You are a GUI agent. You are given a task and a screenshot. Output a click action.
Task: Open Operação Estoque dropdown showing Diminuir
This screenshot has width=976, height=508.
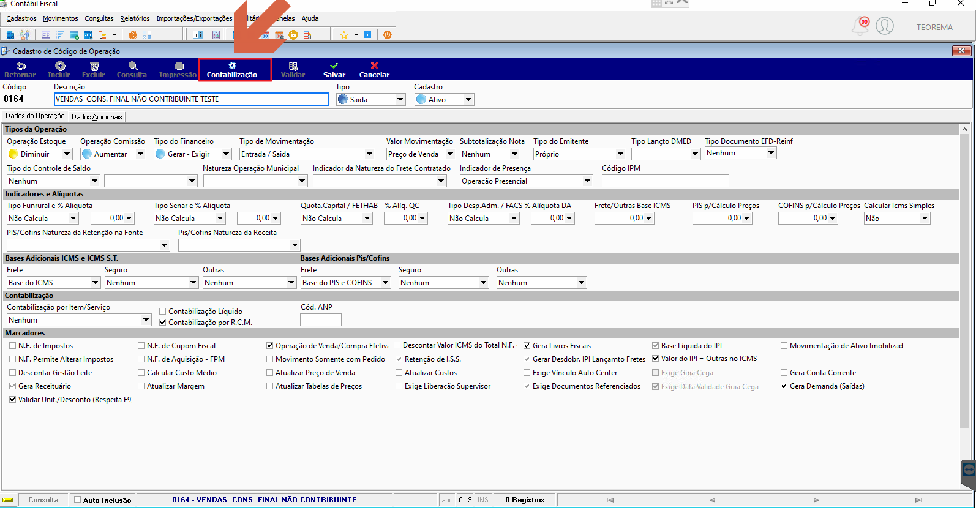click(x=40, y=154)
